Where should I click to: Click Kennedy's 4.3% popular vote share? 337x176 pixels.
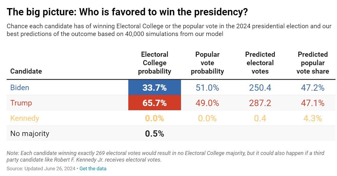point(313,118)
